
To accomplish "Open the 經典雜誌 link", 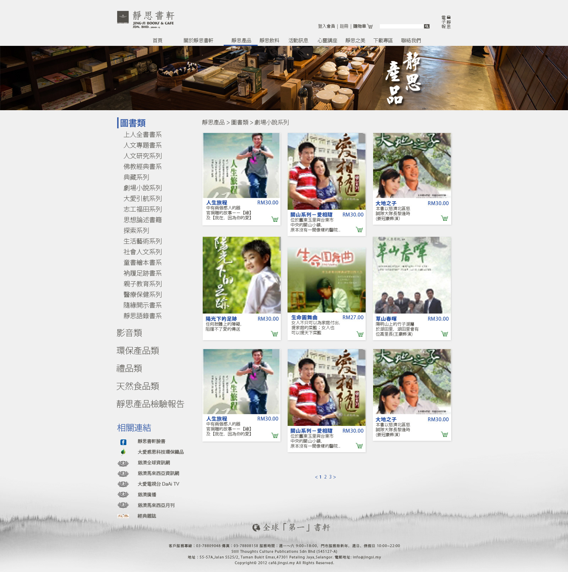I will point(147,516).
